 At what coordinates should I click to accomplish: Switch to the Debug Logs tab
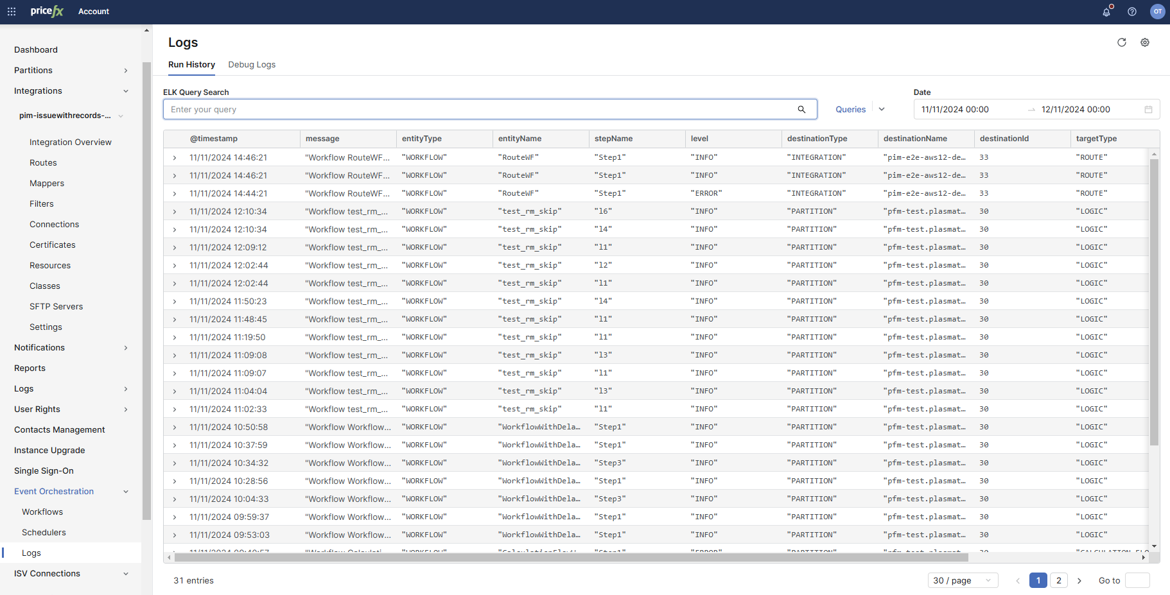tap(252, 65)
